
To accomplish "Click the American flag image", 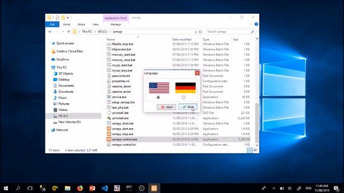I will pos(159,88).
